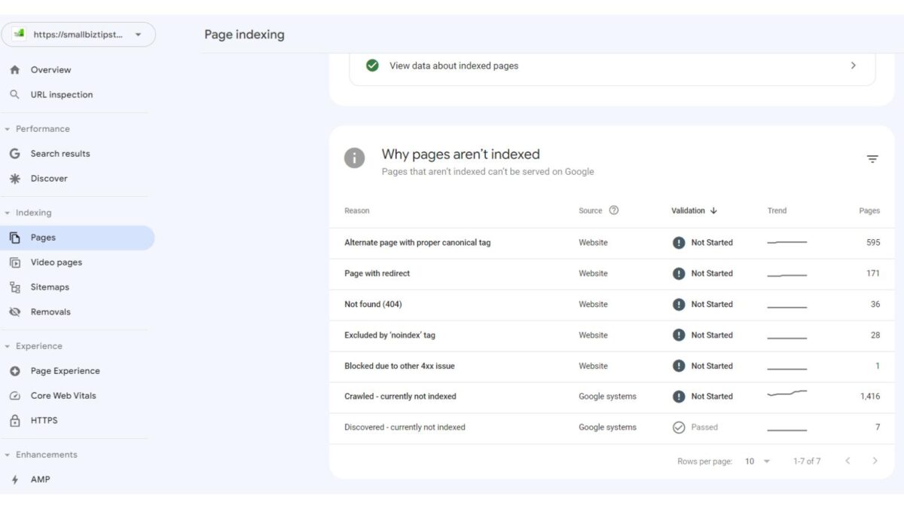904x509 pixels.
Task: Open the Discover report
Action: 49,179
